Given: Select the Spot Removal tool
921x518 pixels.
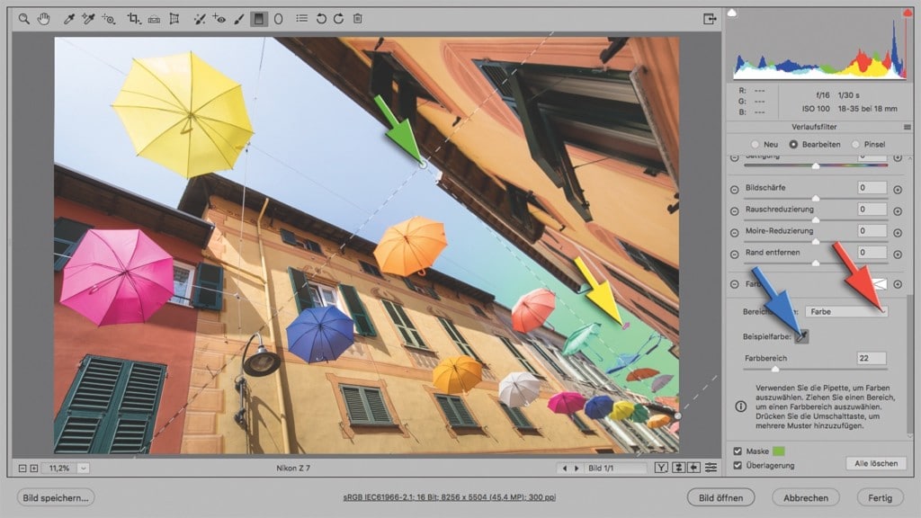Looking at the screenshot, I should click(200, 19).
